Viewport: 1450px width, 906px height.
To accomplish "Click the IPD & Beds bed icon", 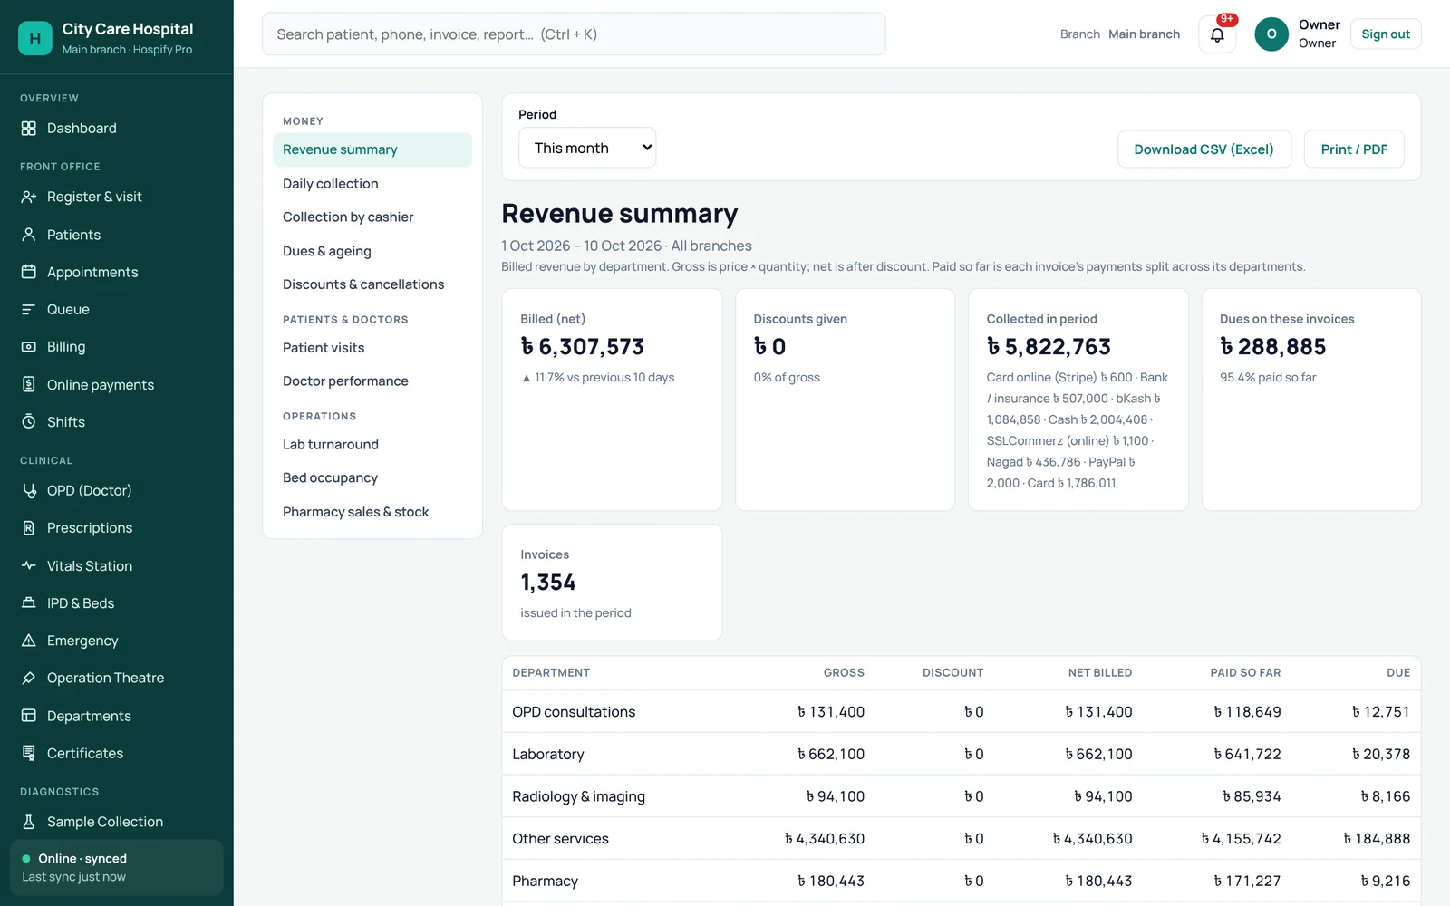I will point(29,603).
